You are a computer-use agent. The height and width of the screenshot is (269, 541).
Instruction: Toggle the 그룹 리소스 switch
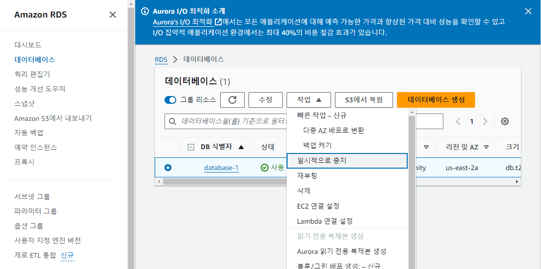point(170,100)
